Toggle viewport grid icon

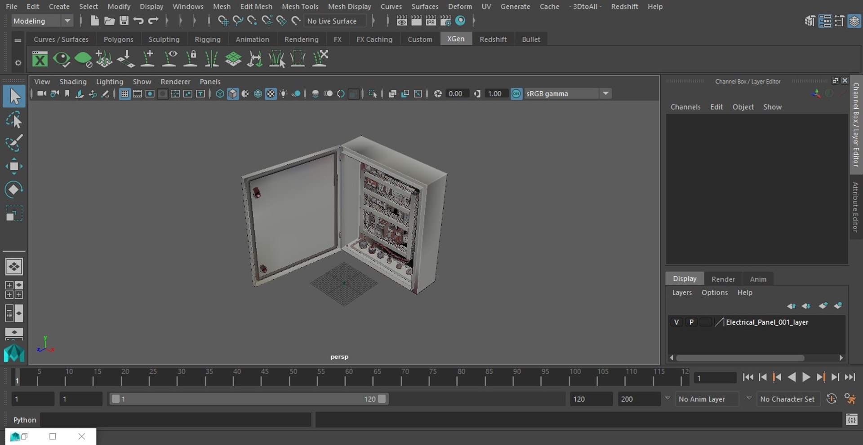[125, 93]
